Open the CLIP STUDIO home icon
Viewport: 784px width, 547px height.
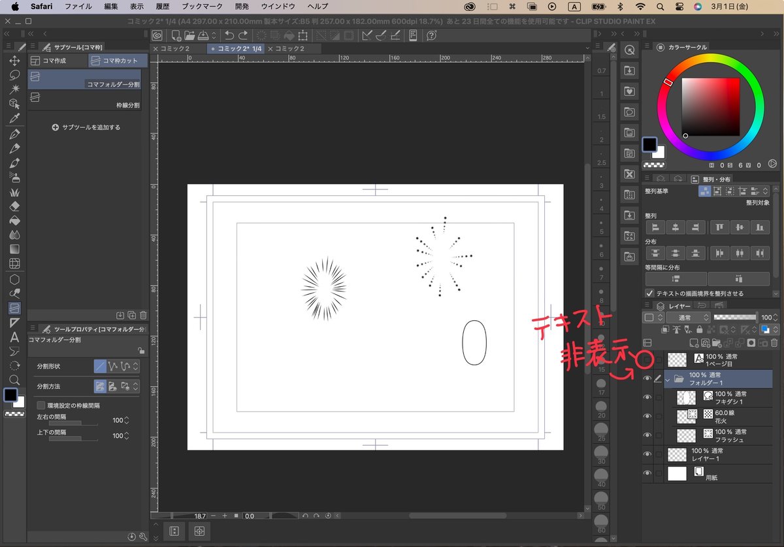click(x=157, y=36)
